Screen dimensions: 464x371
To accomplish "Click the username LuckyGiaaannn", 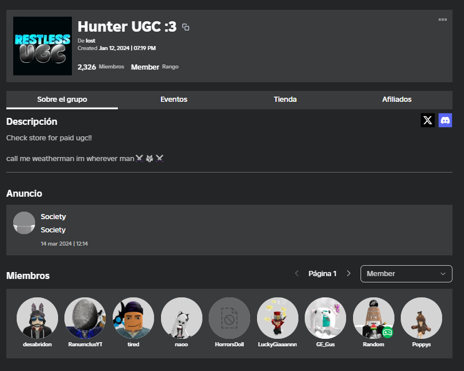I will click(x=278, y=345).
